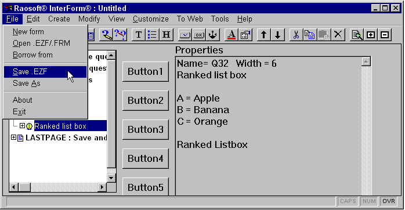
Task: Click the heading H toolbar icon
Action: pos(166,35)
